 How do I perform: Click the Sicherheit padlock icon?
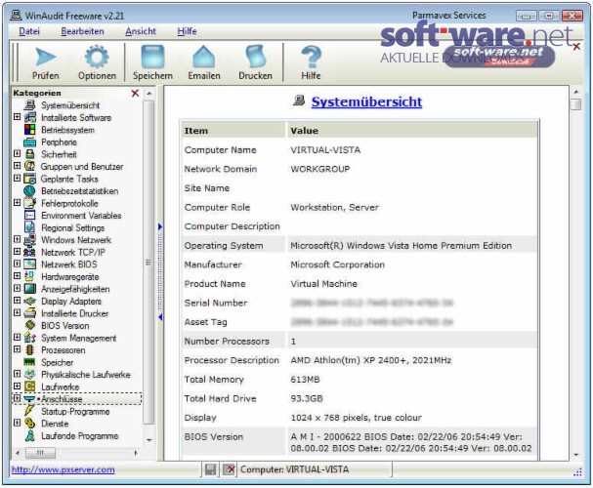(30, 154)
